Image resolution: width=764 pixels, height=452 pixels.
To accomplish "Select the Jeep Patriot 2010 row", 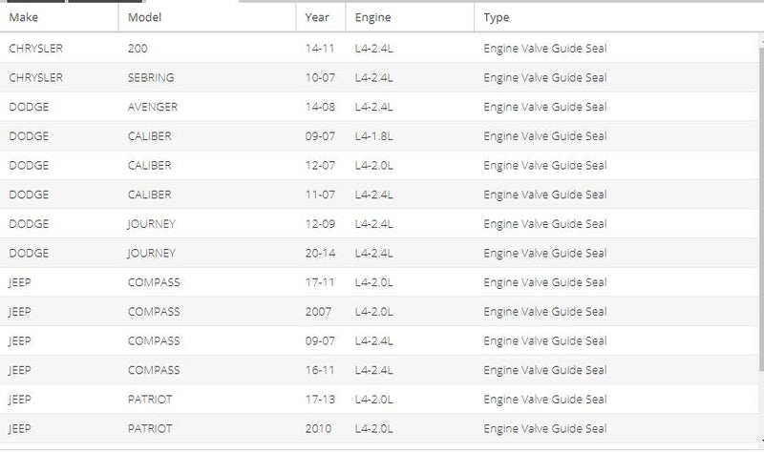I will tap(379, 428).
